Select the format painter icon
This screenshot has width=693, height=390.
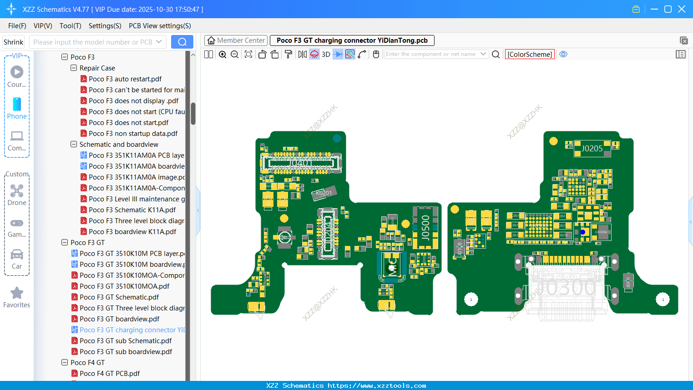pyautogui.click(x=288, y=55)
